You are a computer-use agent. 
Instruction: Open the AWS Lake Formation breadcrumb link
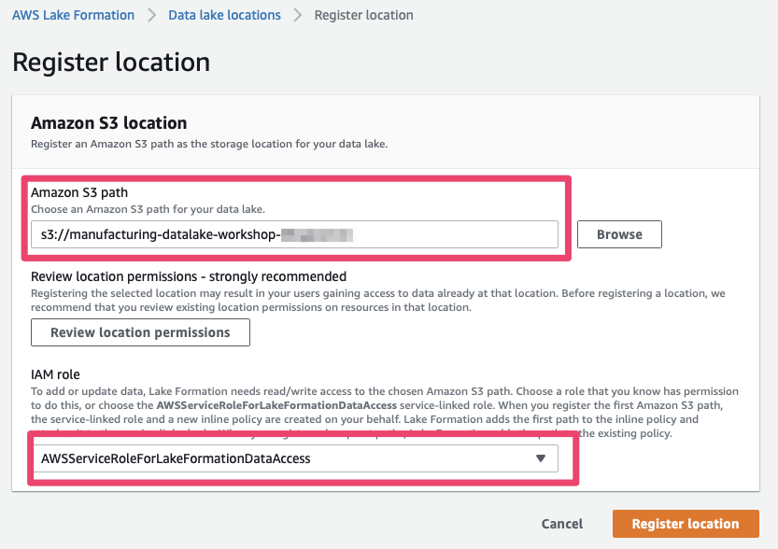(x=73, y=15)
